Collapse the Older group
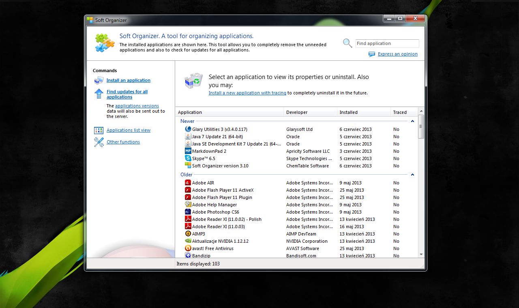 [x=412, y=175]
